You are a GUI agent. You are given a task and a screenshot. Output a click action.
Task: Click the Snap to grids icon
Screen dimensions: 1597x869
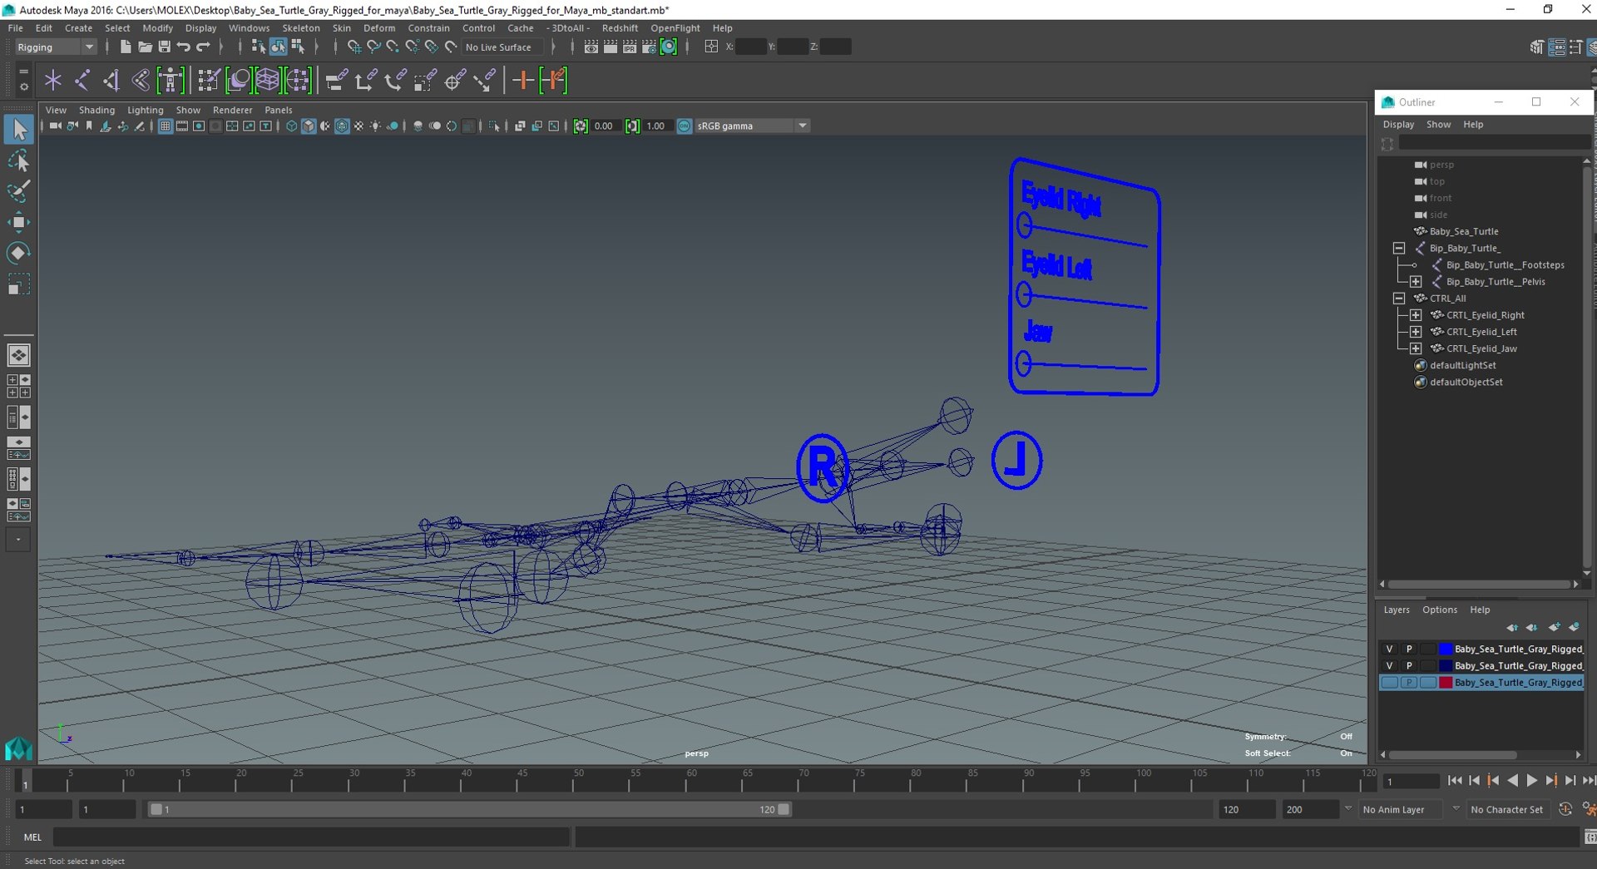click(354, 47)
